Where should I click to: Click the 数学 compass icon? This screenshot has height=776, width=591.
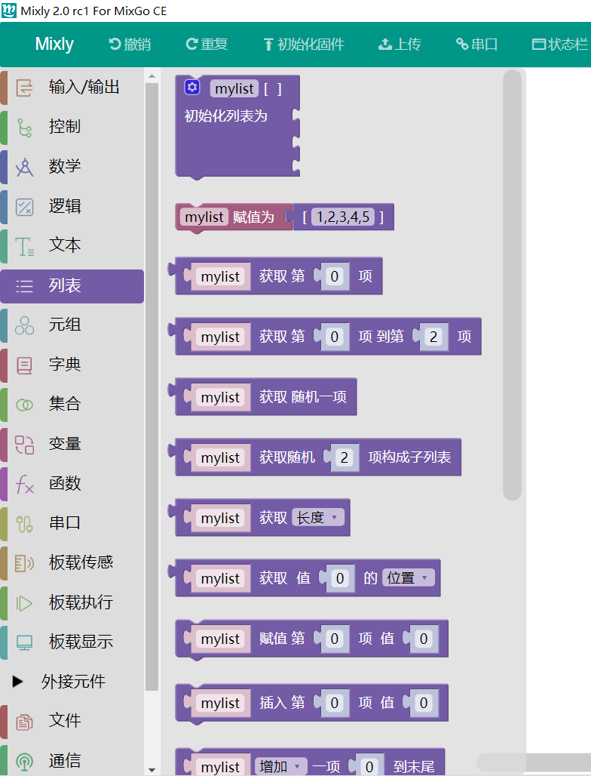(x=24, y=167)
